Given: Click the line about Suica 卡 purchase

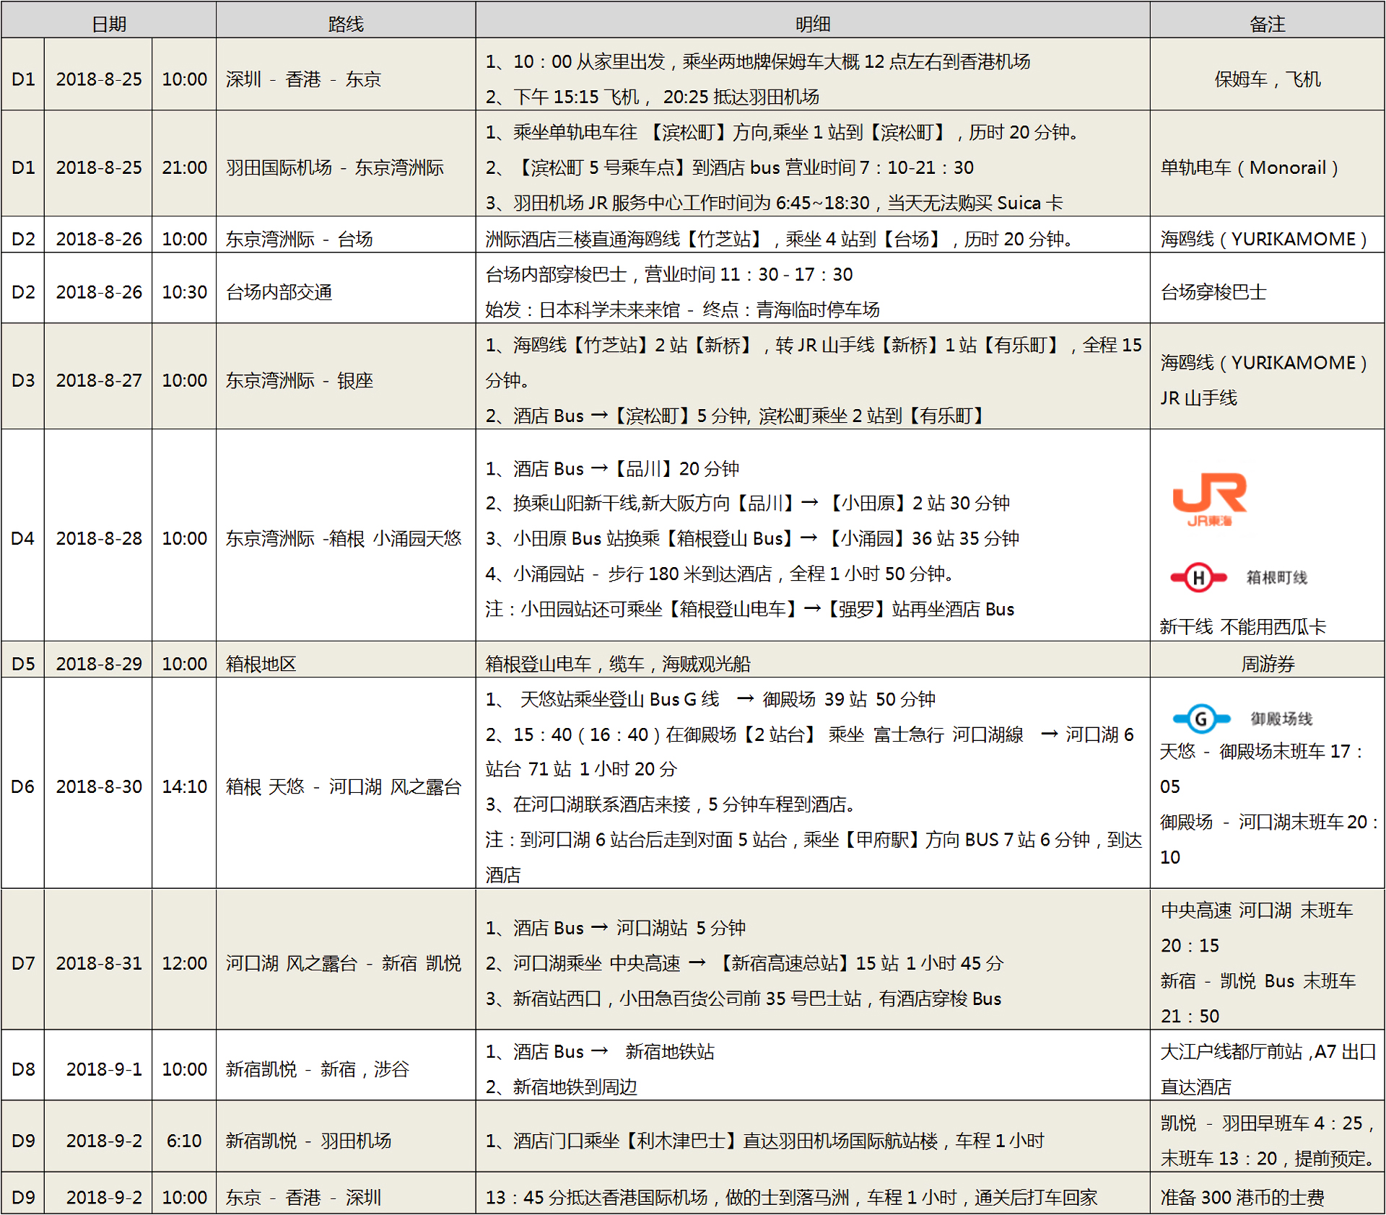Looking at the screenshot, I should (774, 203).
